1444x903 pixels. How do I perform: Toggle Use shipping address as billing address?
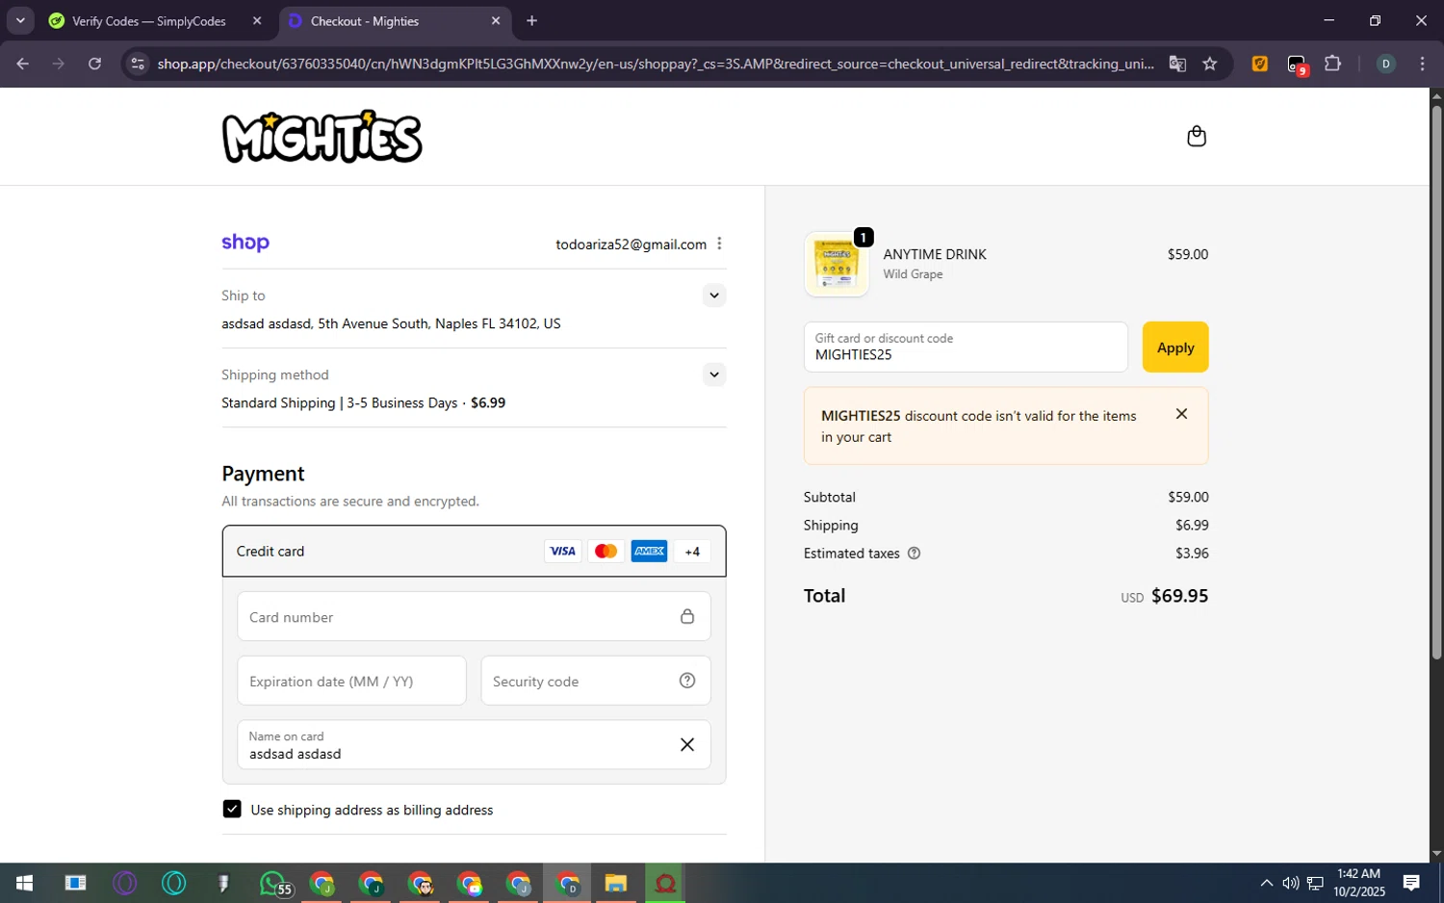click(x=232, y=809)
